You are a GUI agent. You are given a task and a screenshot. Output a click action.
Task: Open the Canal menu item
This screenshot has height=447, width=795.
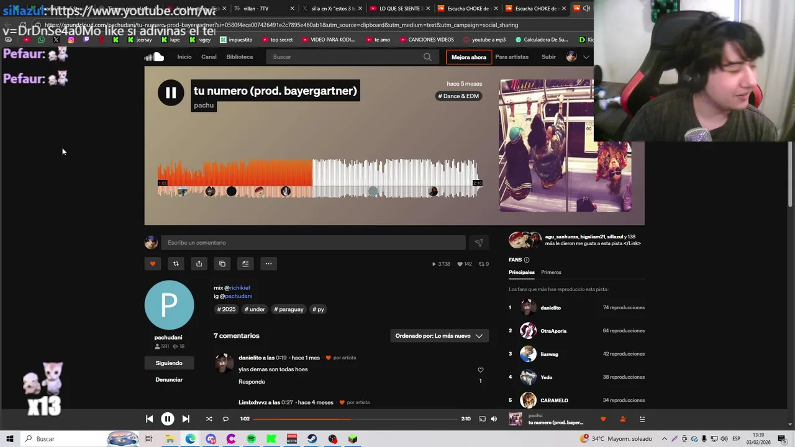(209, 57)
